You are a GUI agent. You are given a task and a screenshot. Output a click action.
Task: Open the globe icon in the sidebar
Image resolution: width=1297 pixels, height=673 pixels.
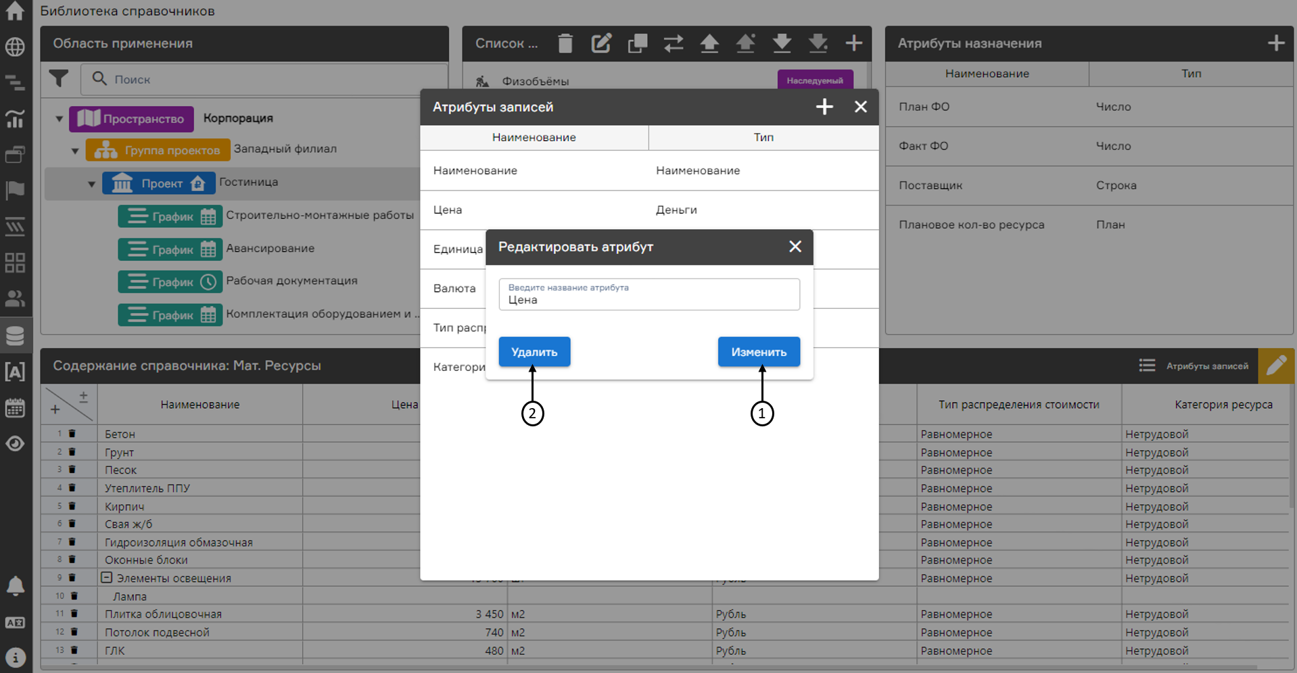[15, 47]
